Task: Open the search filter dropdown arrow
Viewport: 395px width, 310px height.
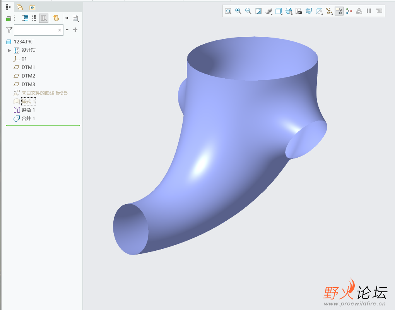Action: (67, 30)
